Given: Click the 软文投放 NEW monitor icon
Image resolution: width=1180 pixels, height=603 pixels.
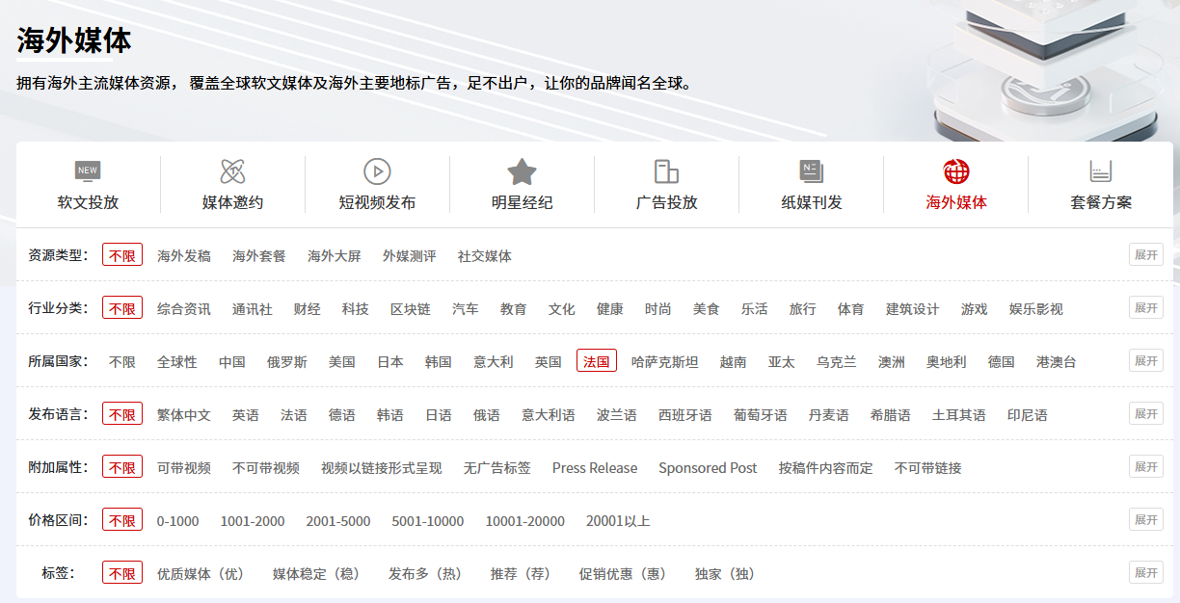Looking at the screenshot, I should 88,171.
